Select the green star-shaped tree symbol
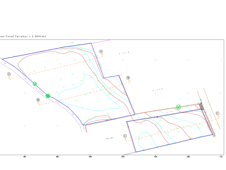 pyautogui.click(x=48, y=96)
